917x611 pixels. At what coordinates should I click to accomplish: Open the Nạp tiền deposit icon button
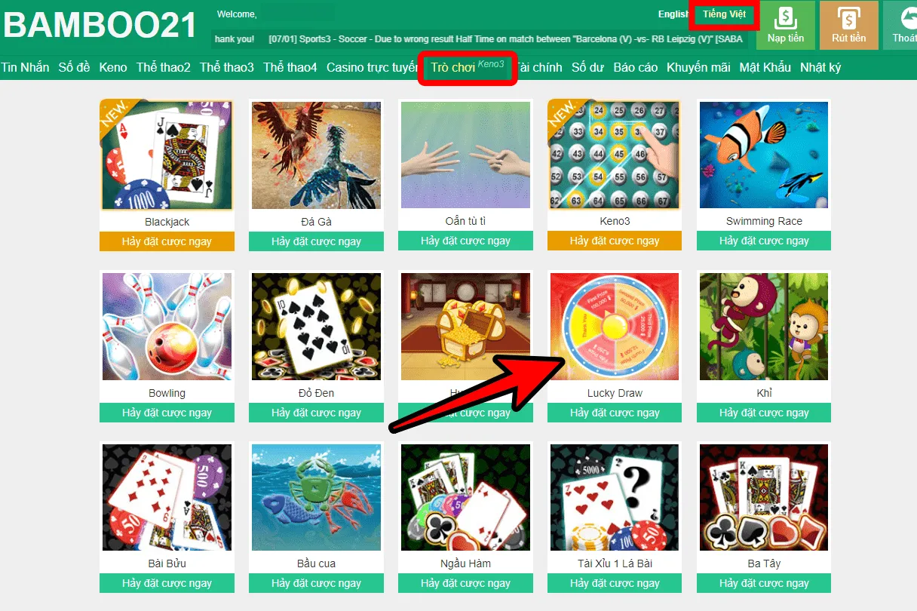786,25
